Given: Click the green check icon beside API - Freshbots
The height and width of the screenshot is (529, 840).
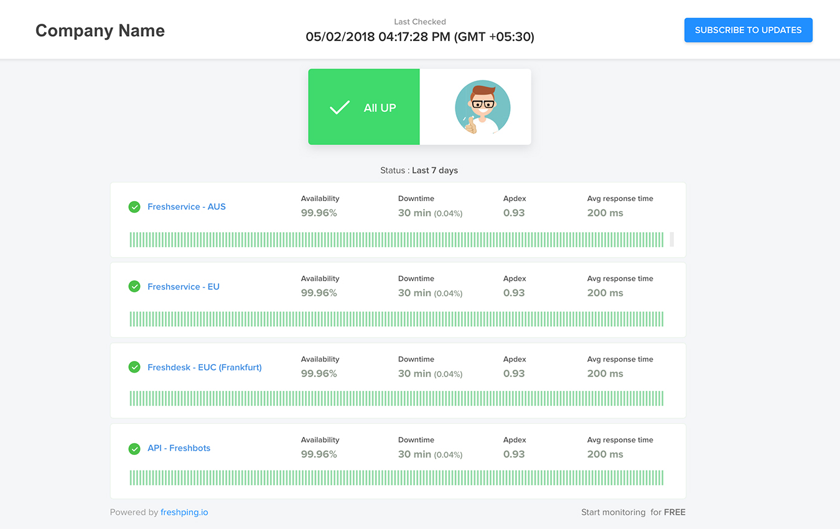Looking at the screenshot, I should pyautogui.click(x=134, y=448).
